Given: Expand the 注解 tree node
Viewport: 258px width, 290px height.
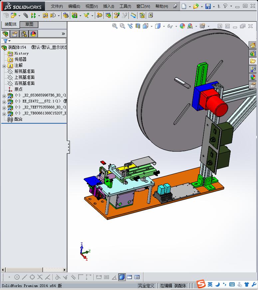Looking at the screenshot, I should pos(4,66).
